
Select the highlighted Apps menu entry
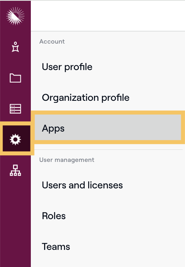click(x=108, y=127)
